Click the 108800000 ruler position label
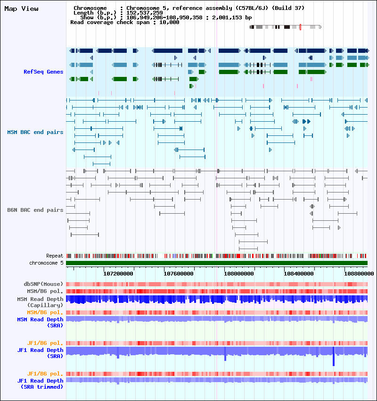The width and height of the screenshot is (377, 401). pyautogui.click(x=359, y=274)
